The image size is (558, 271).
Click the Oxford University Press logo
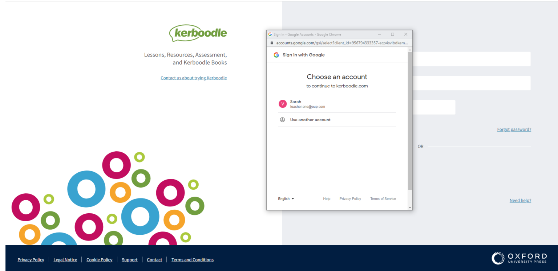[x=519, y=258]
